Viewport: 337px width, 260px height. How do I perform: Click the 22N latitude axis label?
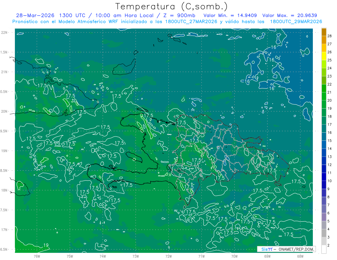pos(4,32)
